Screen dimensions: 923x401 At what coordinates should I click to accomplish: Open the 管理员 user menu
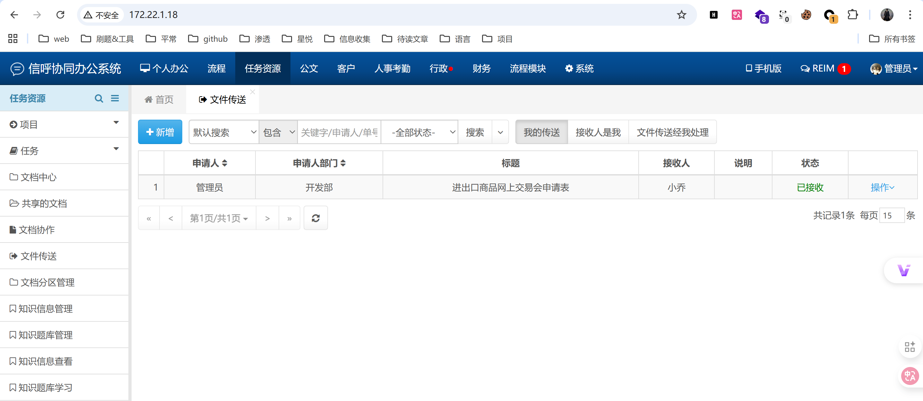coord(894,68)
